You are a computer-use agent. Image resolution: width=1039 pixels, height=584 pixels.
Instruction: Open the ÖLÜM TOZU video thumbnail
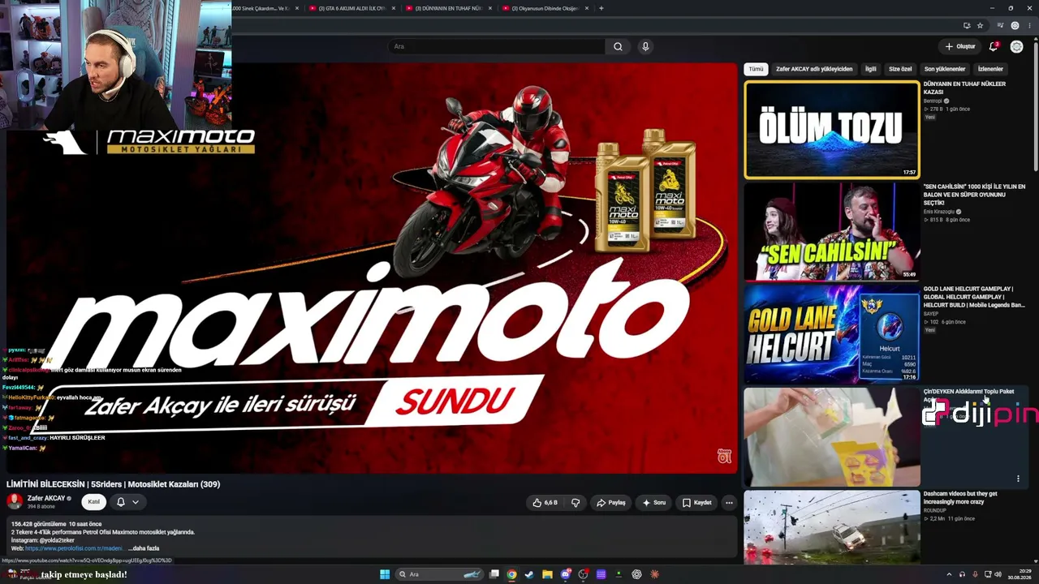(x=832, y=130)
